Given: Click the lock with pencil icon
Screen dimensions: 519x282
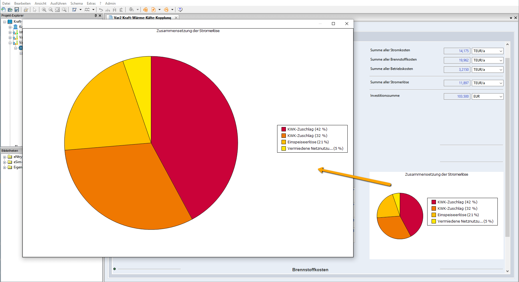Looking at the screenshot, I should (x=26, y=10).
